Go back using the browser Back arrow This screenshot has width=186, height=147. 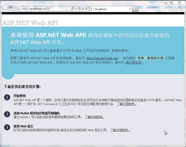point(6,8)
